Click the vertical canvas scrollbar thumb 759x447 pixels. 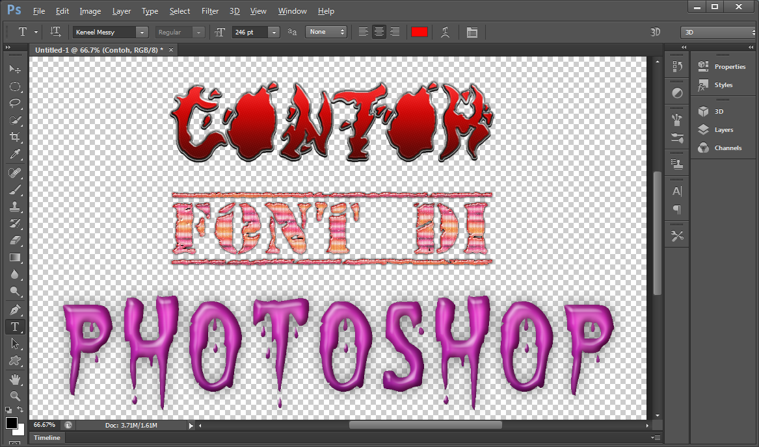658,233
